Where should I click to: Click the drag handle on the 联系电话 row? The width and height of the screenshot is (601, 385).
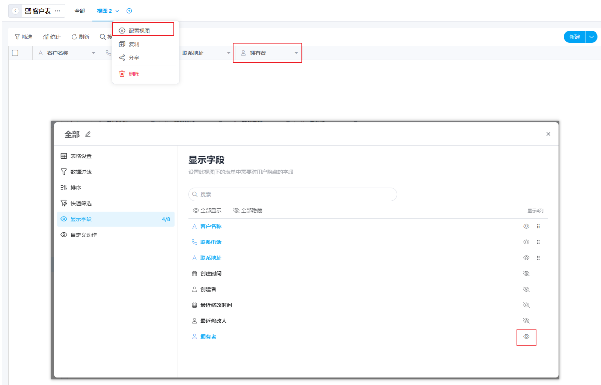tap(538, 242)
